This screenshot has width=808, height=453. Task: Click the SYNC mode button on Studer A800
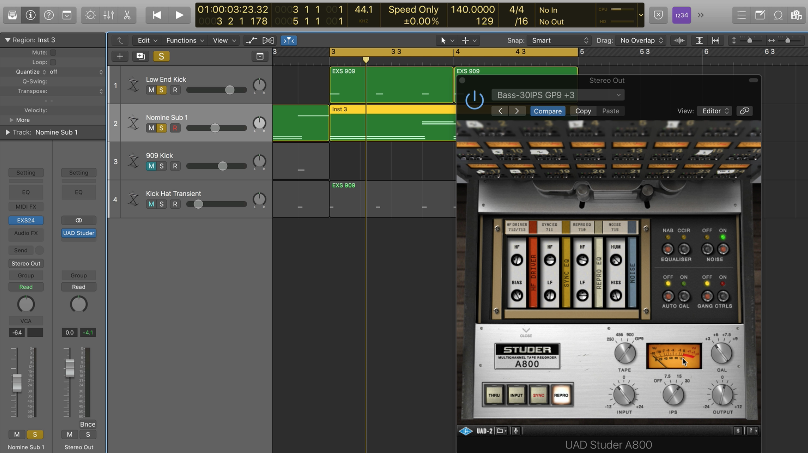(538, 395)
